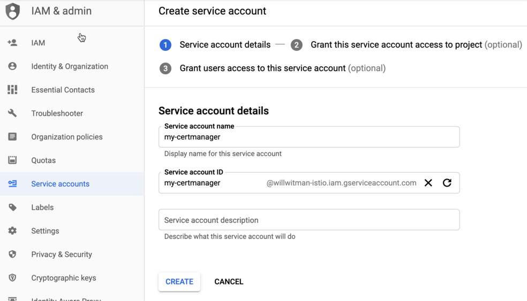527x301 pixels.
Task: Click the Identity & Organization person icon
Action: click(12, 66)
